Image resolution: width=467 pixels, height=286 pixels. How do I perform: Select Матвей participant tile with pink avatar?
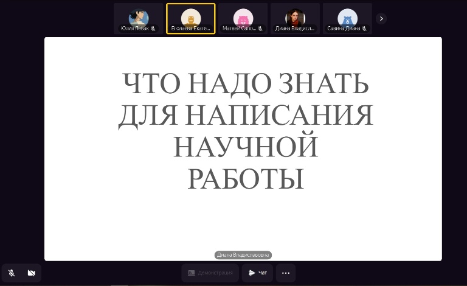click(243, 18)
